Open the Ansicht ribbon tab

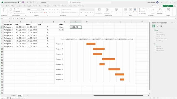[54, 6]
